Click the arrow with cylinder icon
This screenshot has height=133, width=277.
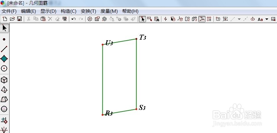[x=173, y=19]
